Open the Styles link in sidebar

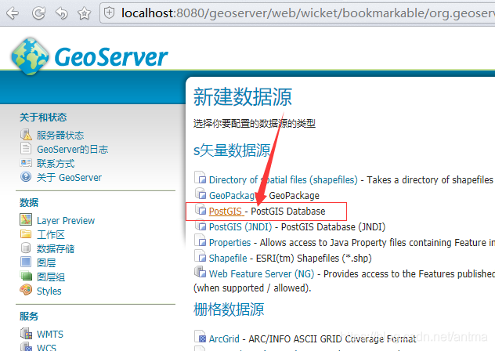click(49, 291)
